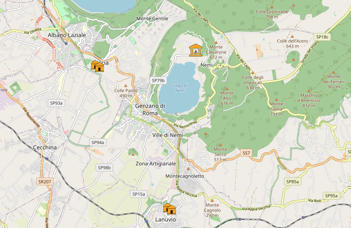Select the Colle Pardo peak marker
The width and height of the screenshot is (351, 228).
[x=126, y=86]
